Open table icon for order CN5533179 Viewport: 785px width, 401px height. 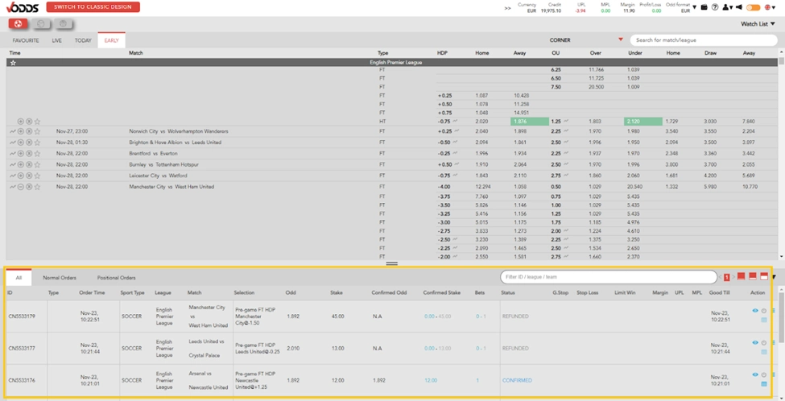coord(764,320)
